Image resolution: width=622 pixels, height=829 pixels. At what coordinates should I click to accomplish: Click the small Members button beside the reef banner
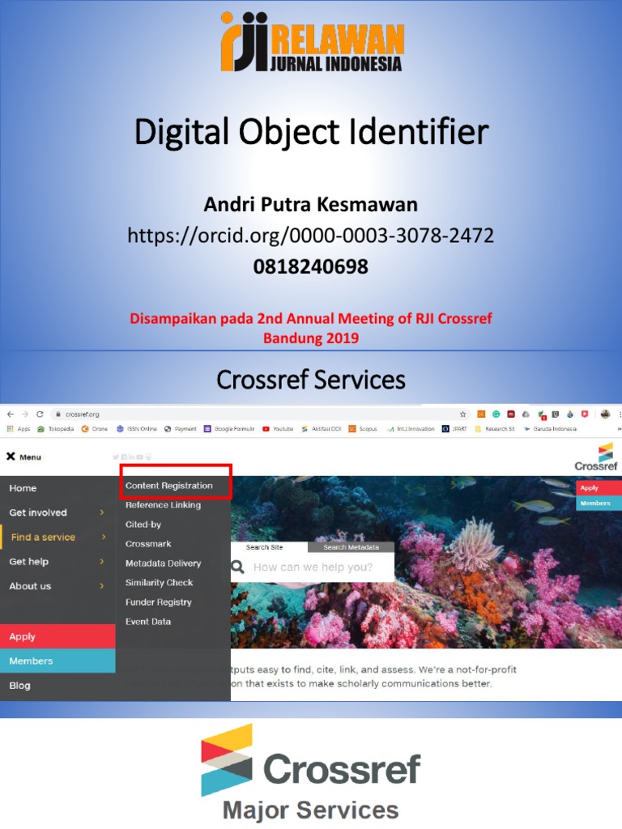pyautogui.click(x=599, y=503)
